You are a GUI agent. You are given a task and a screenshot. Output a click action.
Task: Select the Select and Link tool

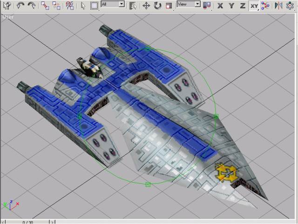tap(45, 6)
